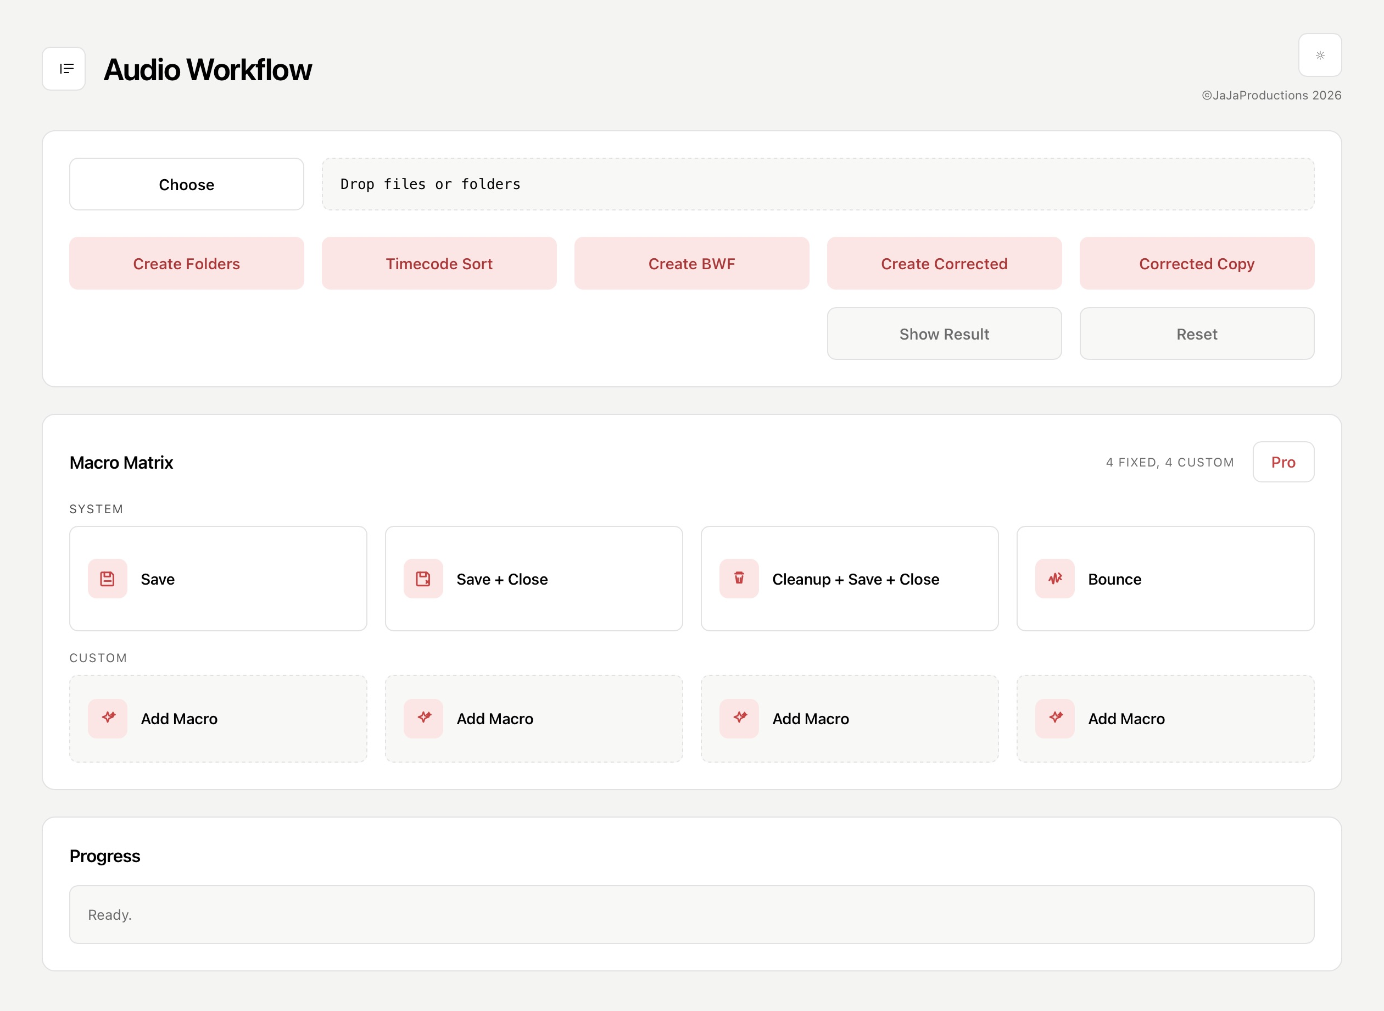
Task: Click Corrected Copy button
Action: point(1197,263)
